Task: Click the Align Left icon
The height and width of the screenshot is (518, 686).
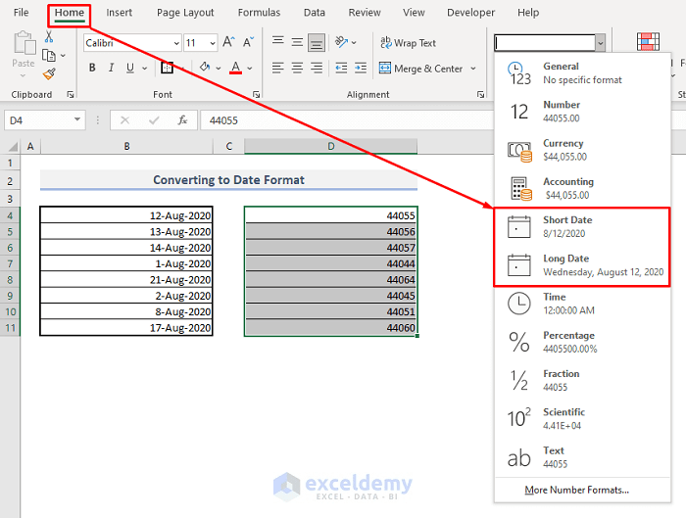Action: click(x=277, y=68)
